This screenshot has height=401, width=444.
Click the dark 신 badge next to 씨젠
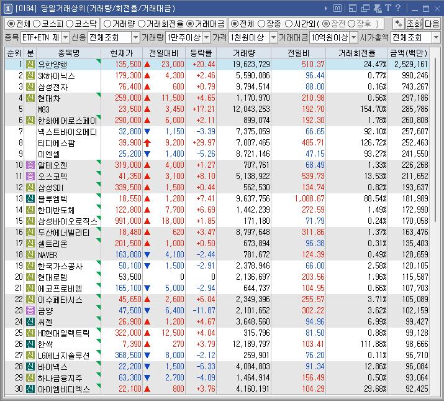tap(30, 321)
